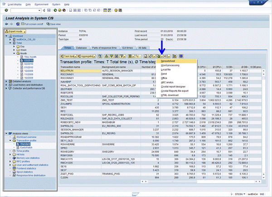Open the filter icon's dropdown arrow
Image resolution: width=272 pixels, height=197 pixels.
click(125, 56)
